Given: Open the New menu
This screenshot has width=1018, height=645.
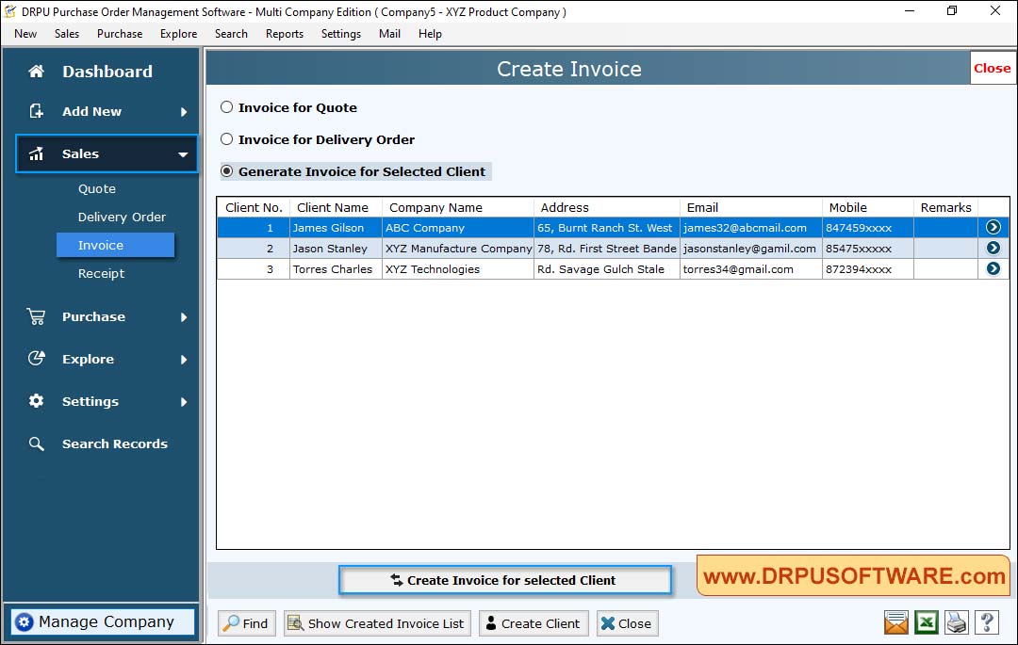Looking at the screenshot, I should [25, 34].
